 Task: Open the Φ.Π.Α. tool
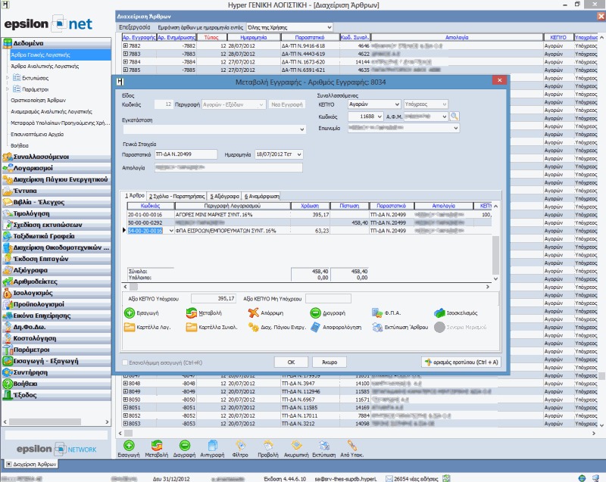378,313
